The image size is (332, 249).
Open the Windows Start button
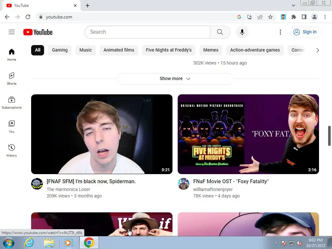click(8, 243)
